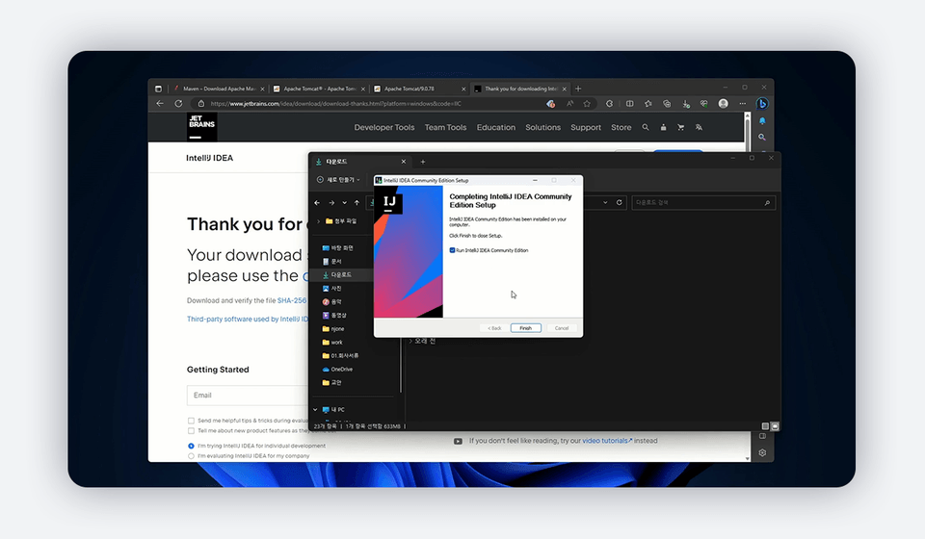This screenshot has height=539, width=925.
Task: Open browser downloads icon
Action: (685, 104)
